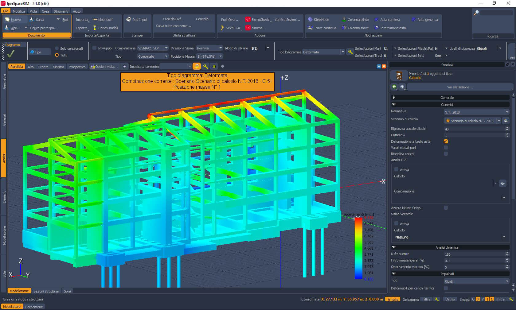Switch to the Prospettica view tab
Screen dimensions: 516x310
(x=77, y=67)
